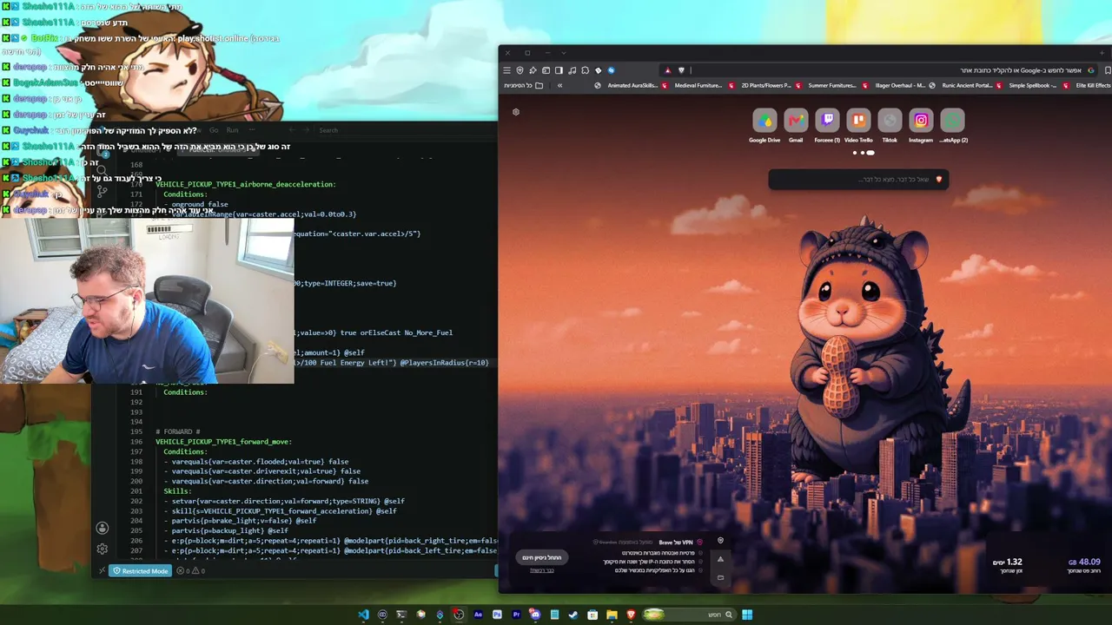Open Visual Studio Code from the taskbar
The width and height of the screenshot is (1112, 625).
364,615
